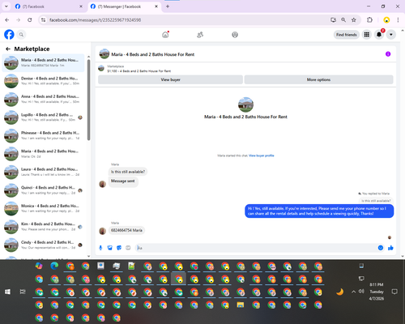
Task: Go back from Marketplace with the arrow
Action: click(x=8, y=49)
